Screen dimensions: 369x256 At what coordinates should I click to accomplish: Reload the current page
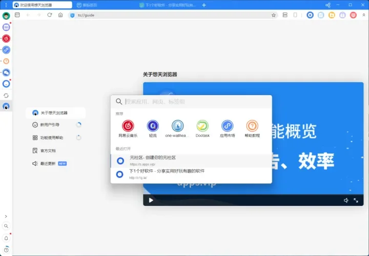click(x=49, y=15)
